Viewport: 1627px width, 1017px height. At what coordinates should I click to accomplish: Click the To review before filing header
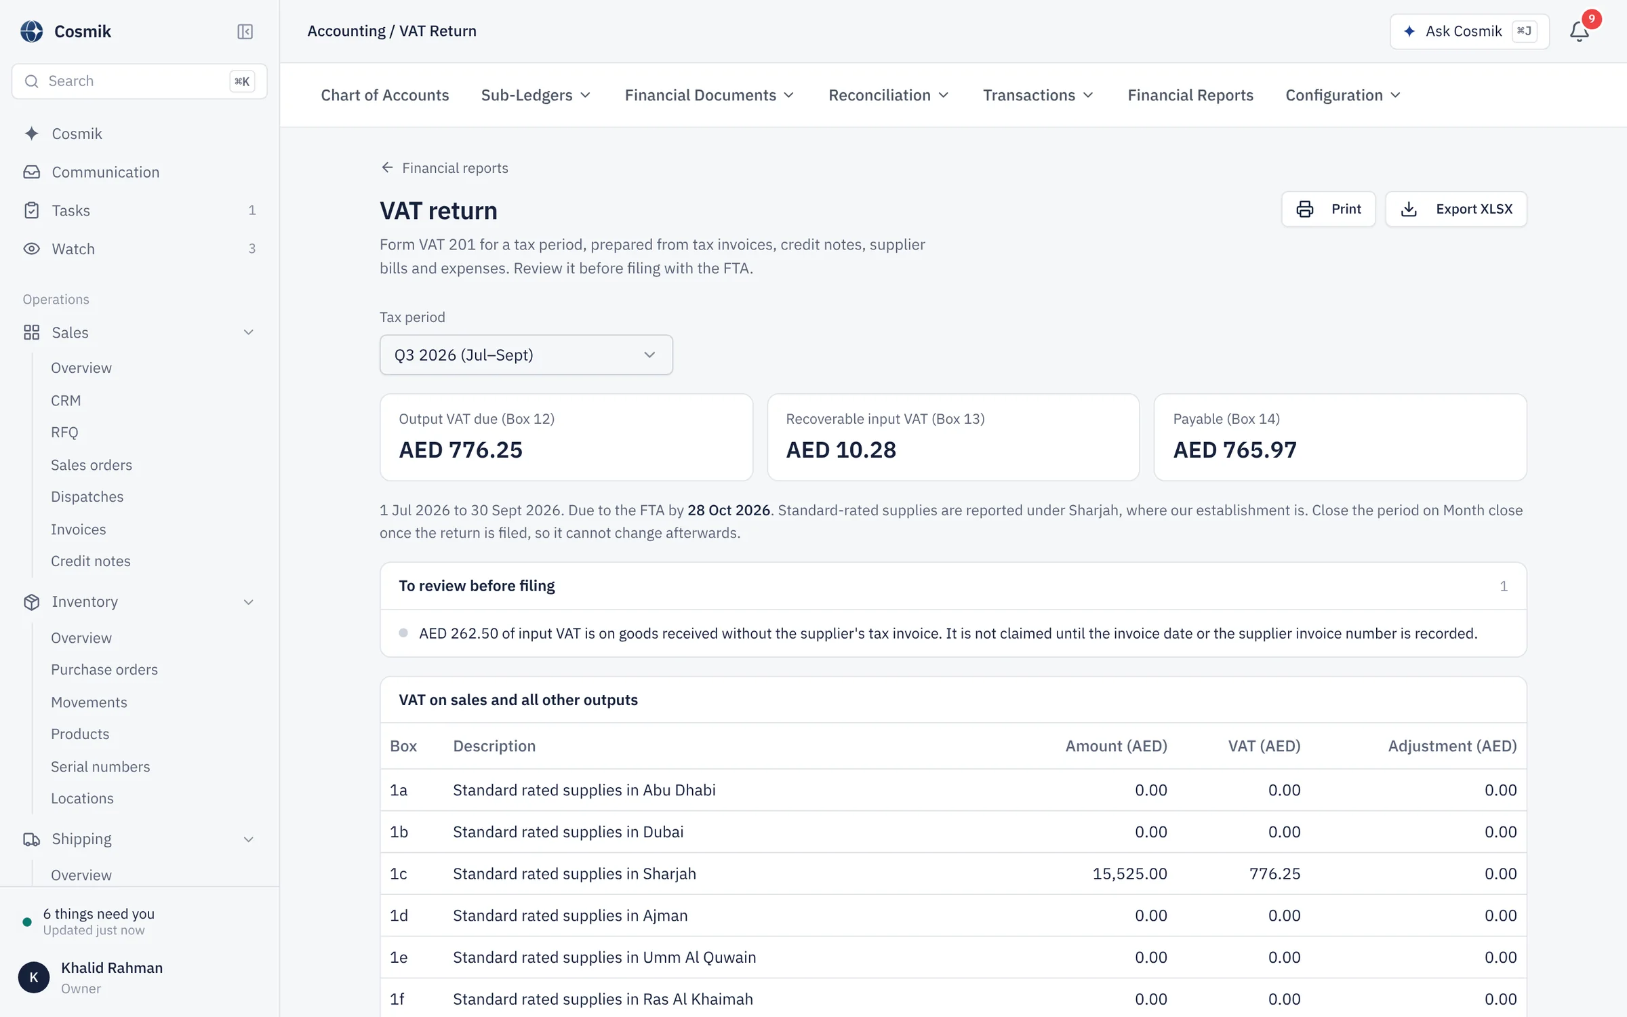[x=953, y=586]
